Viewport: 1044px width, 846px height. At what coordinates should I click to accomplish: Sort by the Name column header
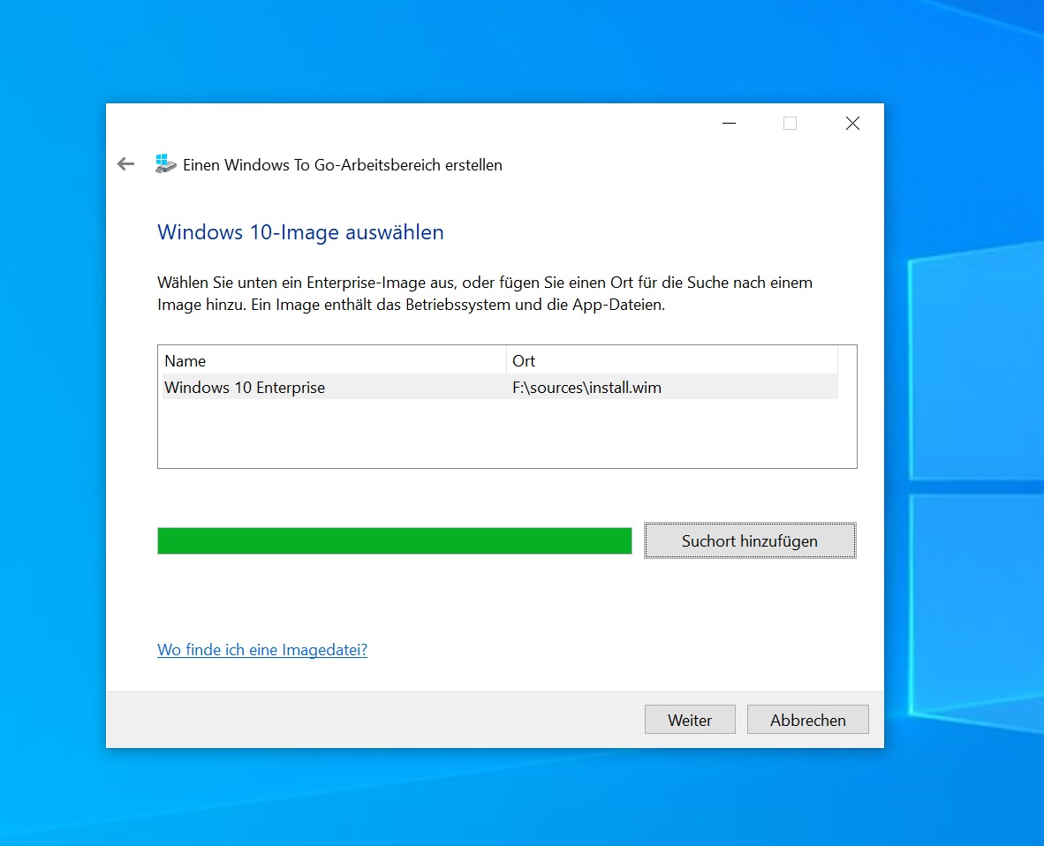point(334,361)
